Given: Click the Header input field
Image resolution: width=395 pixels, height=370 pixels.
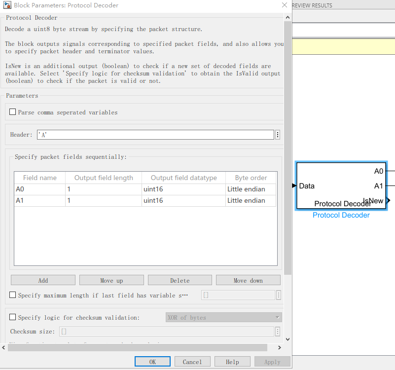Looking at the screenshot, I should coord(155,135).
